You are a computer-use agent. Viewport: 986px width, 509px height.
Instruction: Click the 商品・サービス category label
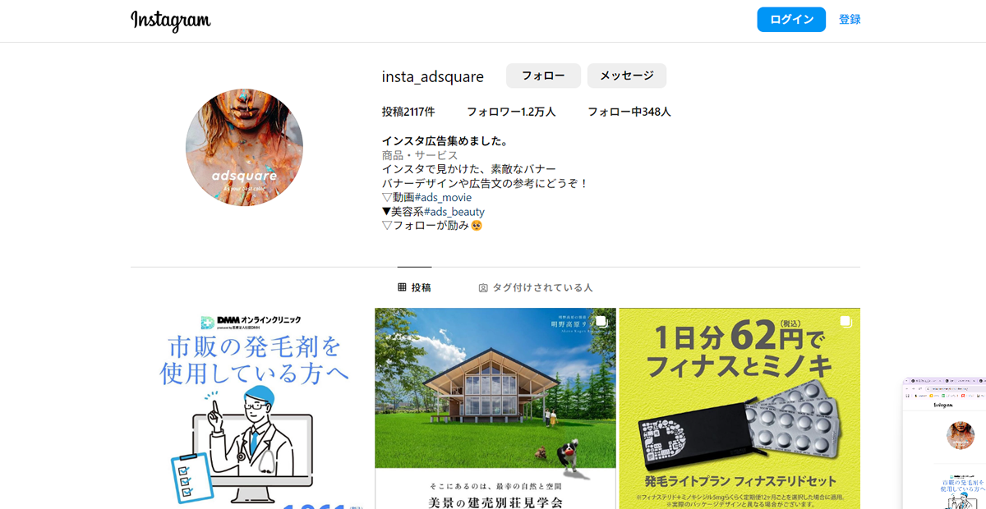(420, 155)
